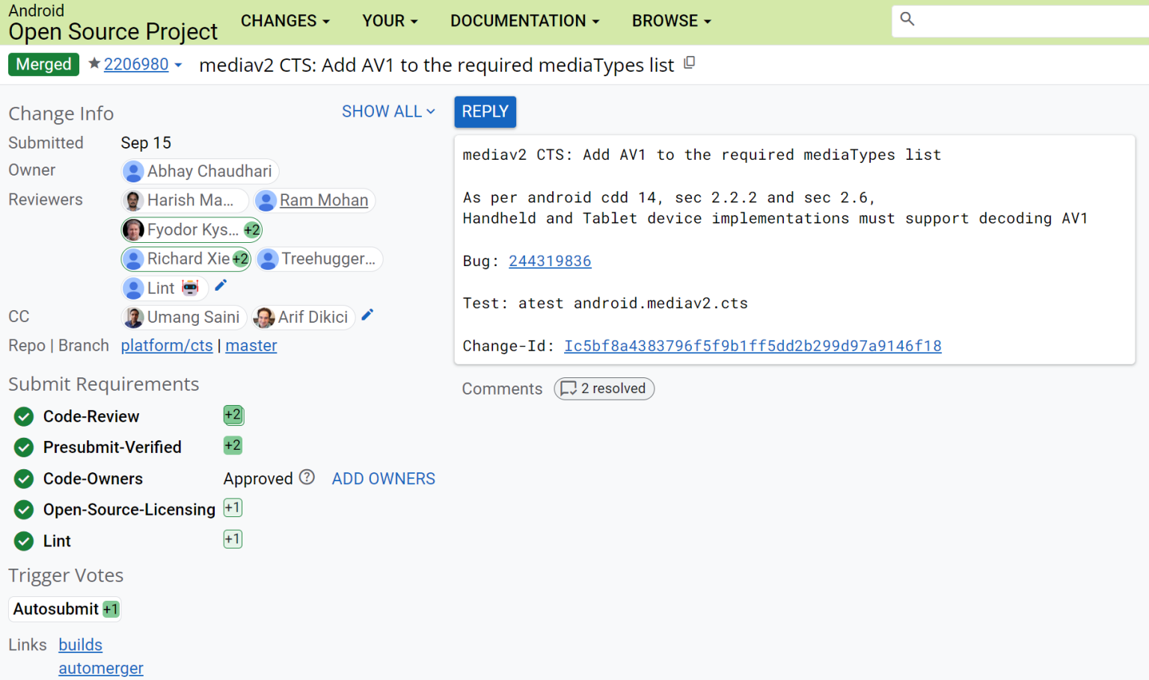Click the Android Open Source Project title
1149x680 pixels.
click(x=112, y=22)
